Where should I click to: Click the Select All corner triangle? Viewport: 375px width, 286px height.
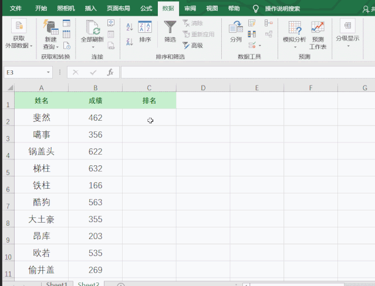pyautogui.click(x=10, y=87)
